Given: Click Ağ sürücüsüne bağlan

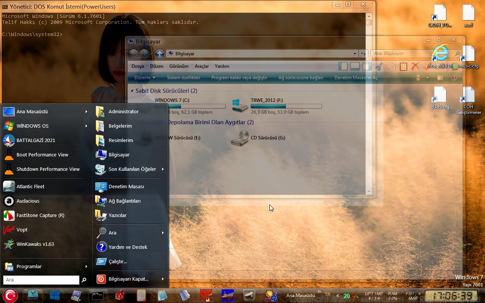Looking at the screenshot, I should [x=301, y=78].
